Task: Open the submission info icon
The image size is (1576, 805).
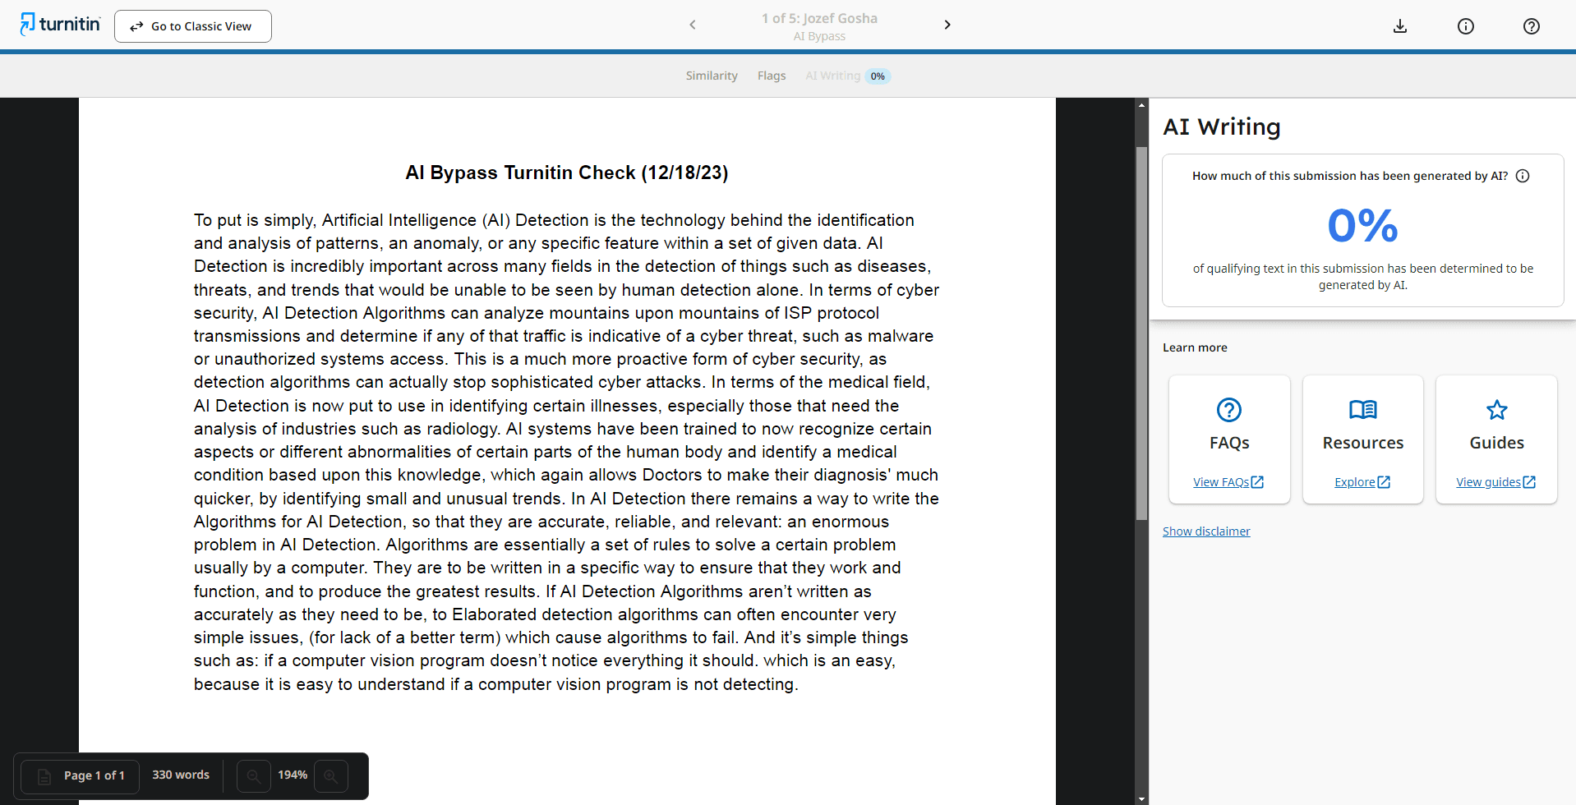Action: (1466, 26)
